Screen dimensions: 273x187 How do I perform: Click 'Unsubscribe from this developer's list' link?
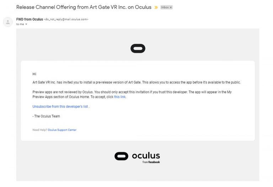60,107
